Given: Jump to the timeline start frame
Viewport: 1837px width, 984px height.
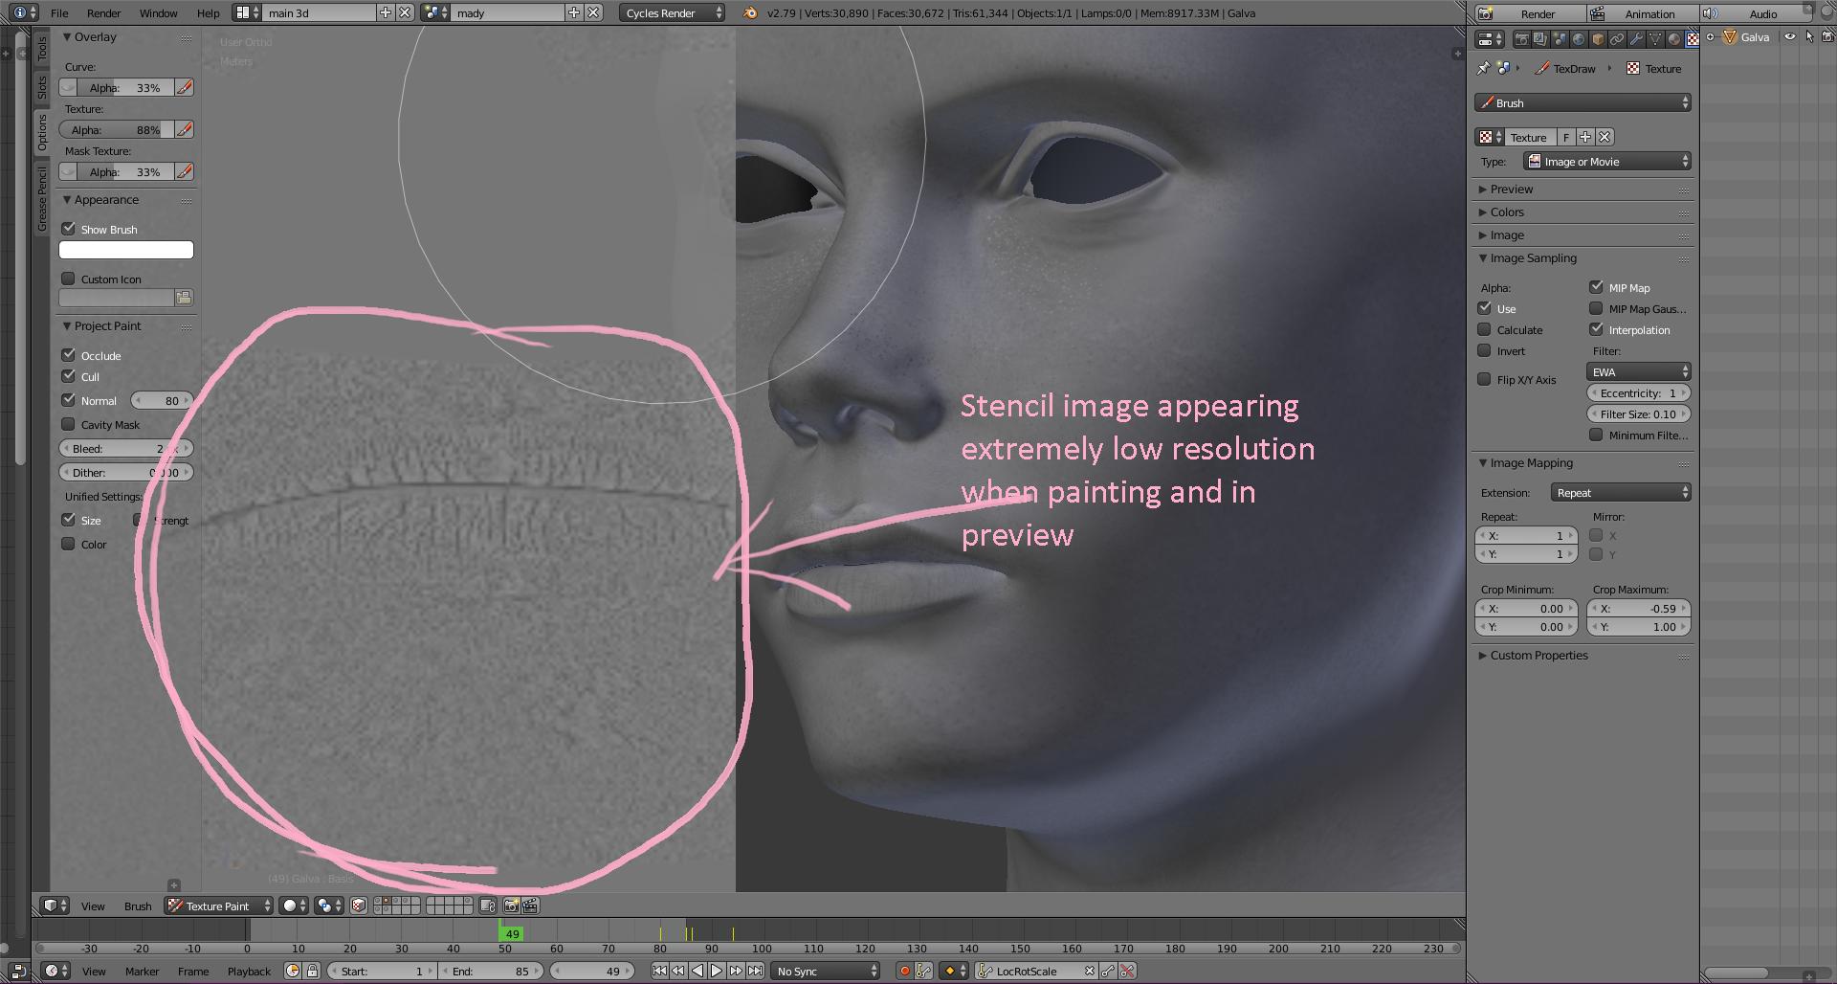Looking at the screenshot, I should coord(659,971).
